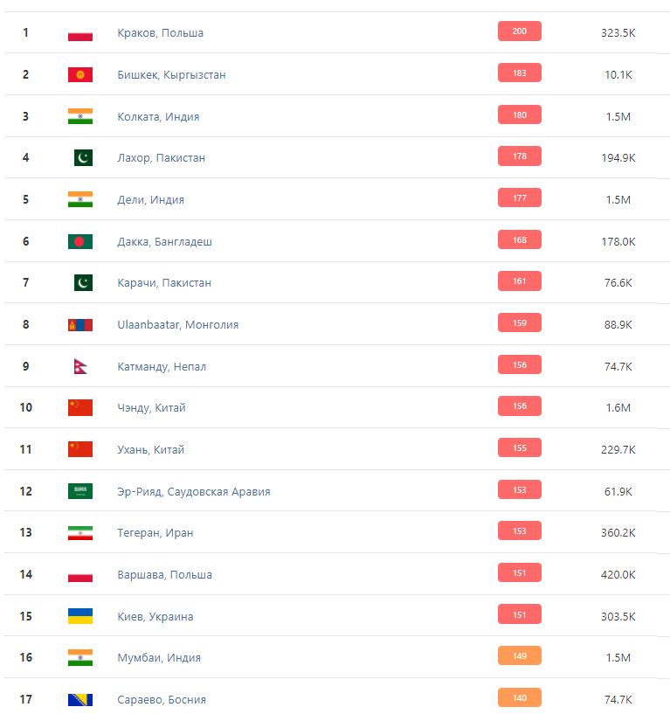This screenshot has height=714, width=670.
Task: Click the Bosnia flag icon
Action: (x=80, y=699)
